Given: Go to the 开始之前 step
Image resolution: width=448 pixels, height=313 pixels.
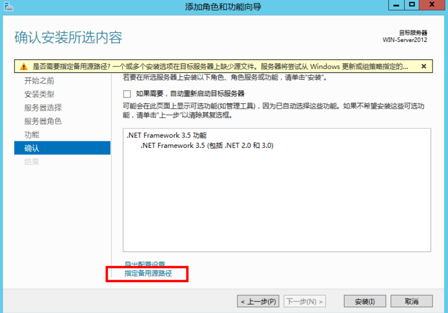Looking at the screenshot, I should click(x=39, y=81).
